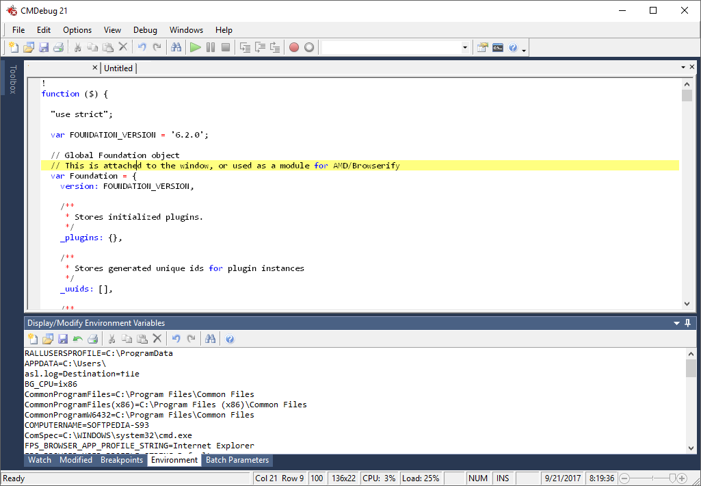Viewport: 701px width, 486px height.
Task: Pin the Environment Variables panel
Action: 687,323
